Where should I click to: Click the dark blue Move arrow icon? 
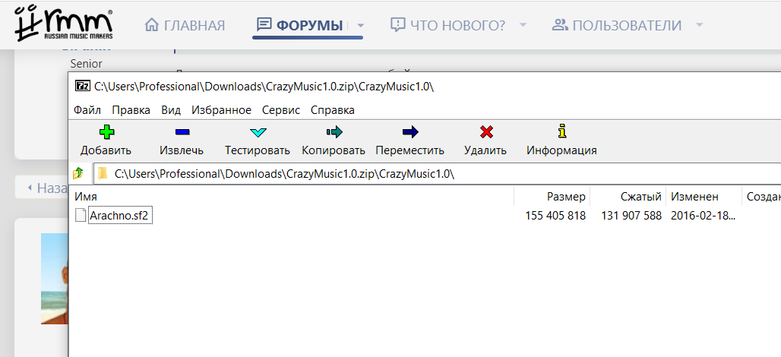coord(410,132)
